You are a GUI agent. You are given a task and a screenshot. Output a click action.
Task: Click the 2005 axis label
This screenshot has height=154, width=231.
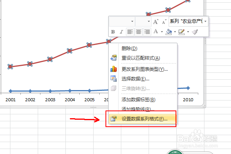89,100
